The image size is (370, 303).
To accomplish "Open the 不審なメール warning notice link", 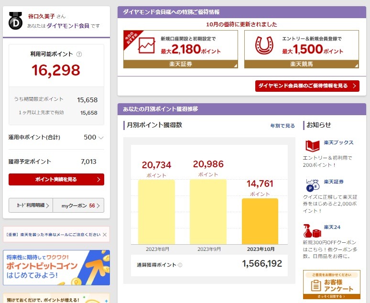I will [x=54, y=235].
